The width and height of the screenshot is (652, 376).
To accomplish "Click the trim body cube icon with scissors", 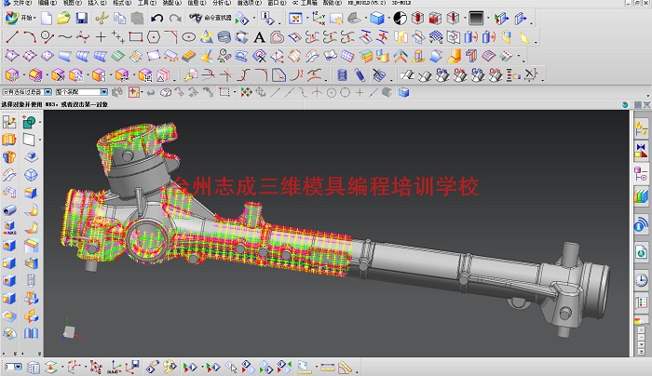I will (x=58, y=75).
